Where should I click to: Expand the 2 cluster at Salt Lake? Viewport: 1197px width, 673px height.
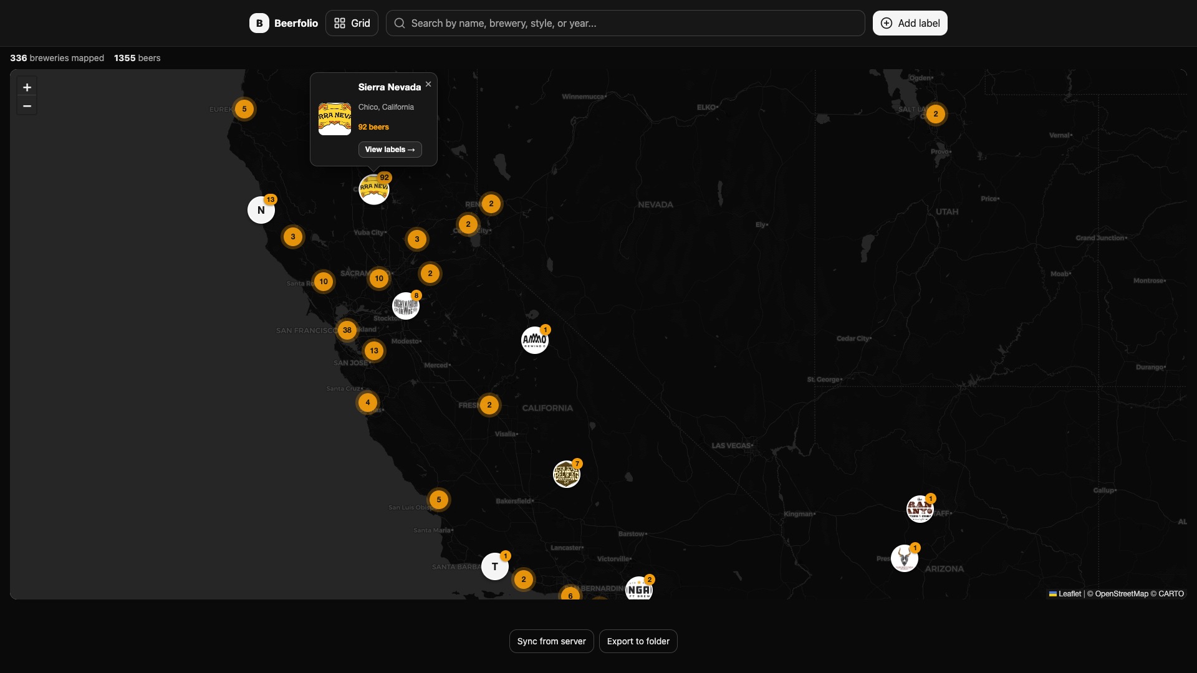click(936, 114)
